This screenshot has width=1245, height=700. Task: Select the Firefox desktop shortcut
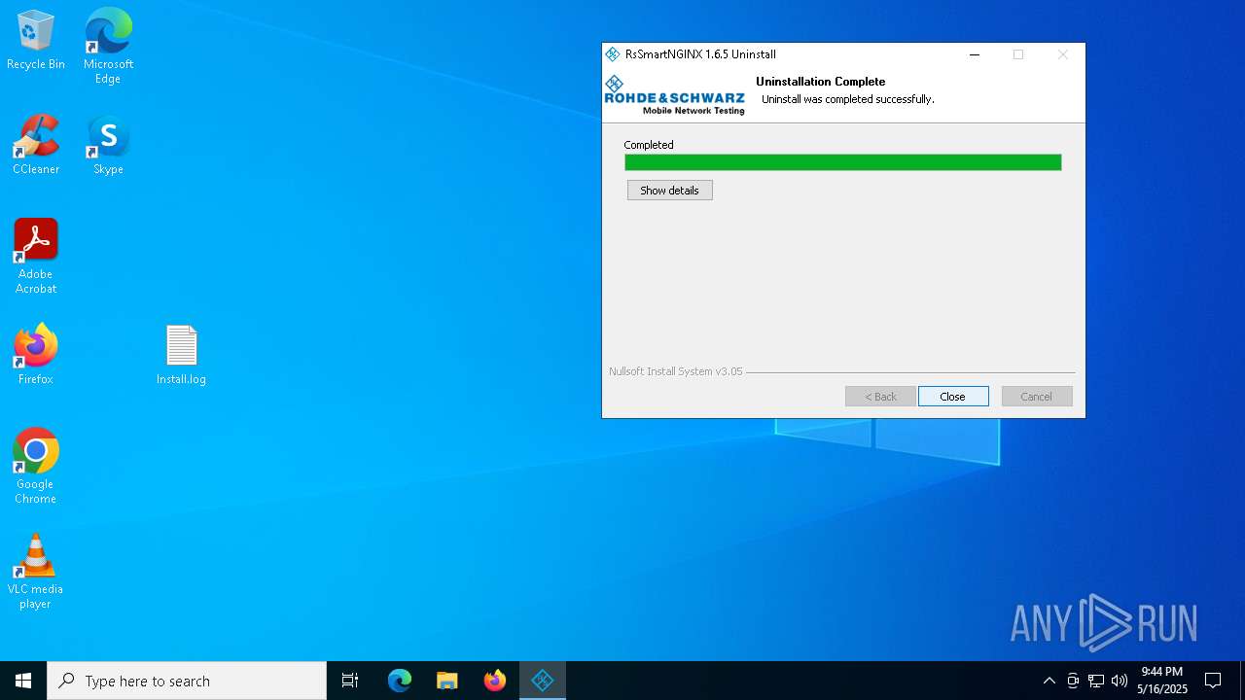(x=36, y=355)
